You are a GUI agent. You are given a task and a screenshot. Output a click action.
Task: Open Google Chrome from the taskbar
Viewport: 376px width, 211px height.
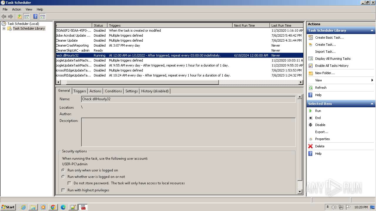[53, 207]
